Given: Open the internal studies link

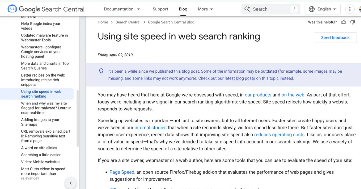Looking at the screenshot, I should point(150,127).
